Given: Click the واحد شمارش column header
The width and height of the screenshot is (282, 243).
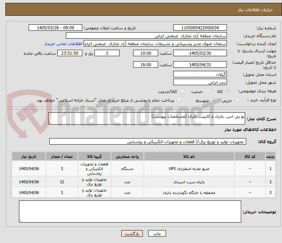Looking at the screenshot, I should pyautogui.click(x=127, y=156).
